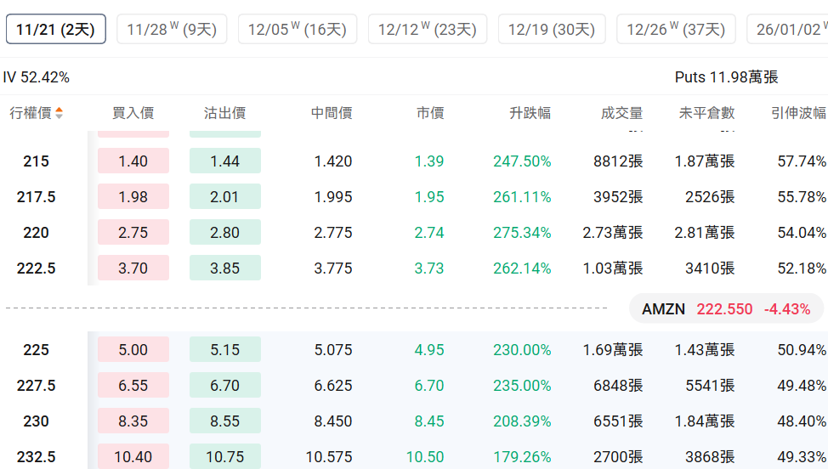
Task: Click the 買入價 column header
Action: 133,114
